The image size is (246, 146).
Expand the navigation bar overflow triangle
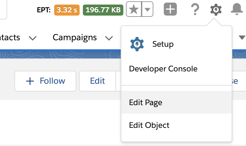pos(242,37)
